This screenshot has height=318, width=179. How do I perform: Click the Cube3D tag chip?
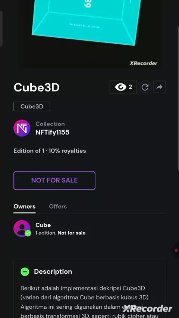32,106
